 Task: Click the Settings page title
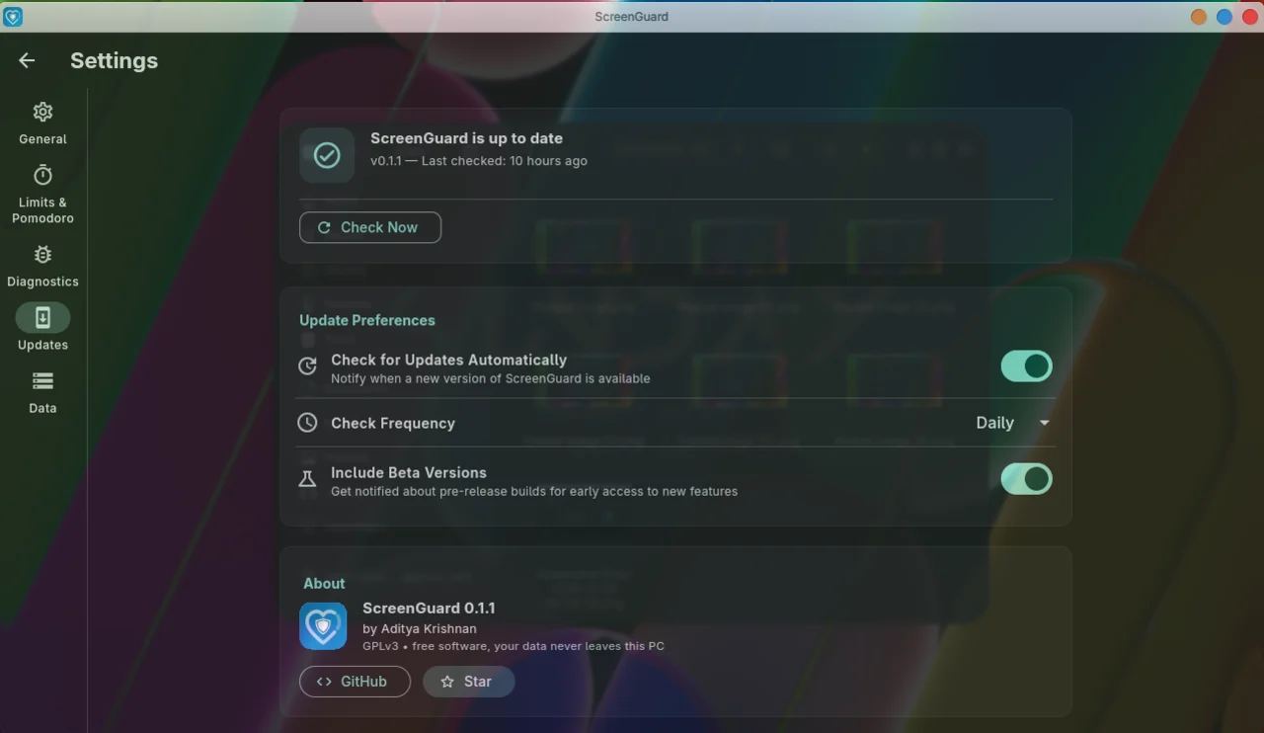115,60
